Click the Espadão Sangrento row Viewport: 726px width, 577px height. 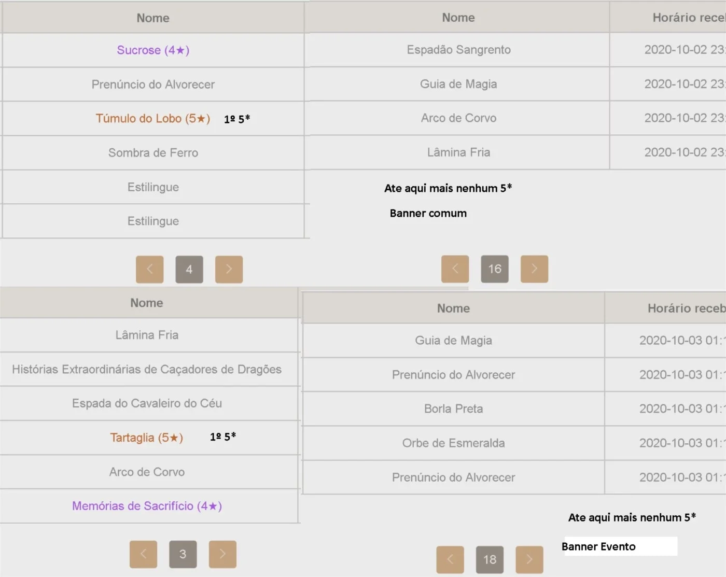(458, 50)
